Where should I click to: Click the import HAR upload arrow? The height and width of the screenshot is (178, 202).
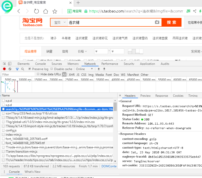(x=99, y=69)
